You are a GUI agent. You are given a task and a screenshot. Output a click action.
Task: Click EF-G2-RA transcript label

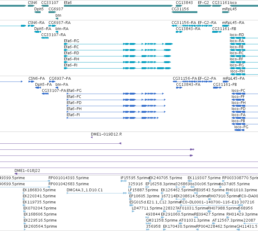tap(207, 22)
